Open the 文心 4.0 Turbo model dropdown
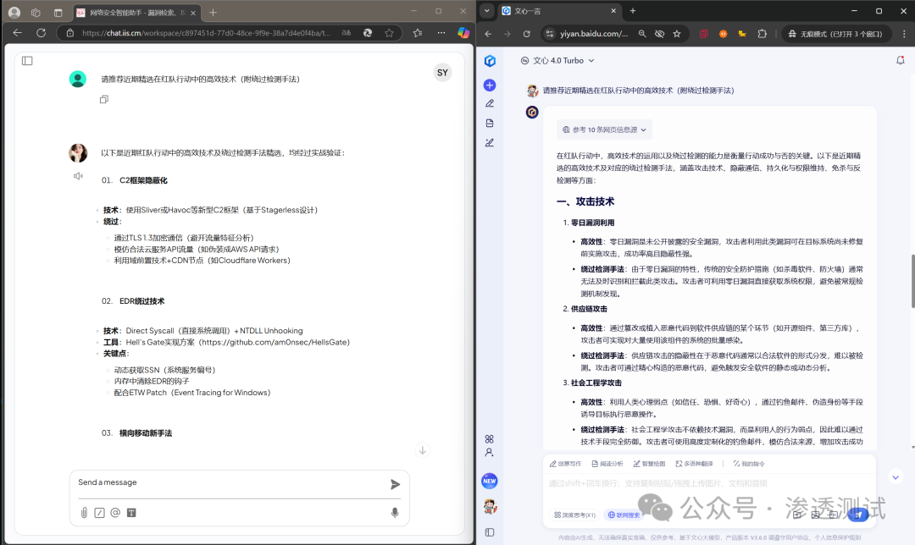Screen dimensions: 915x545 tap(557, 61)
